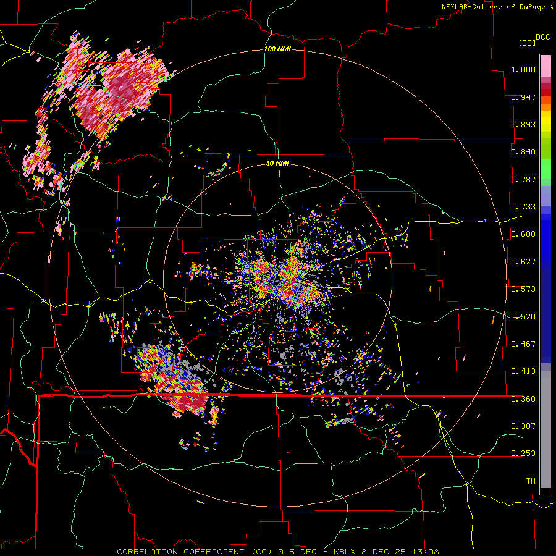Click the 13:08 timestamp in the footer

tap(425, 552)
